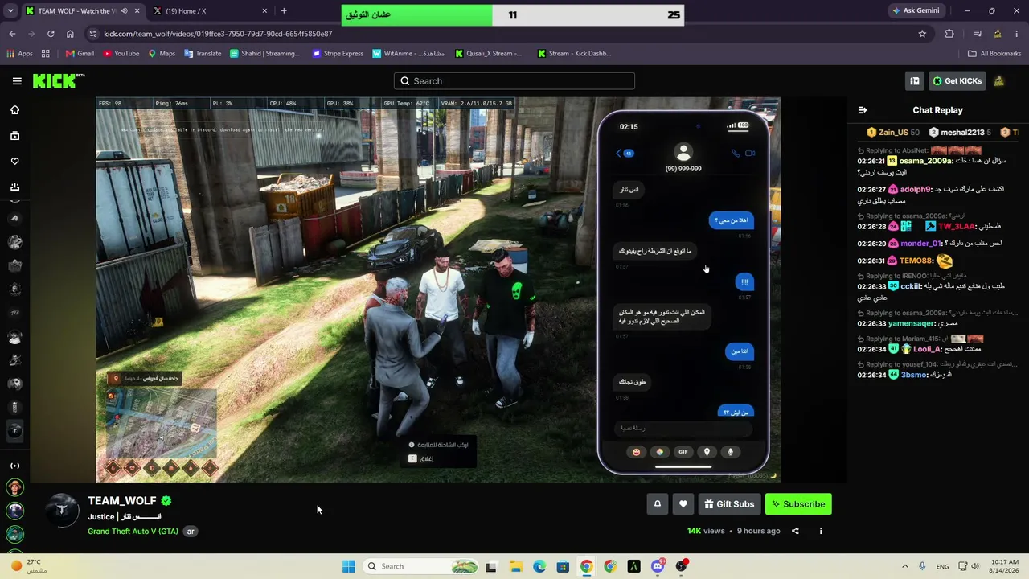
Task: Open the taskbar clock and date
Action: coord(1002,566)
